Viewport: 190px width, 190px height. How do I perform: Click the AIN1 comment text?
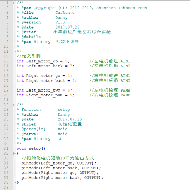[125, 61]
